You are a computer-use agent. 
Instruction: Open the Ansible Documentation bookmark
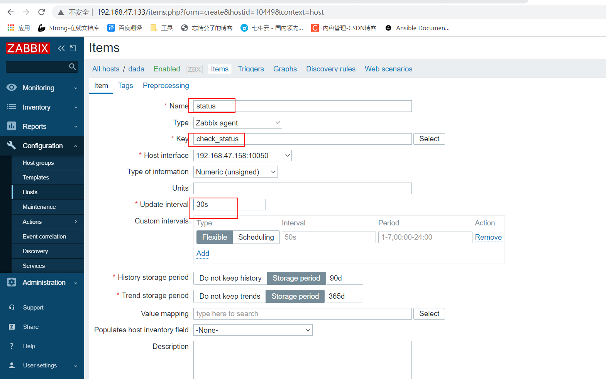tap(417, 28)
